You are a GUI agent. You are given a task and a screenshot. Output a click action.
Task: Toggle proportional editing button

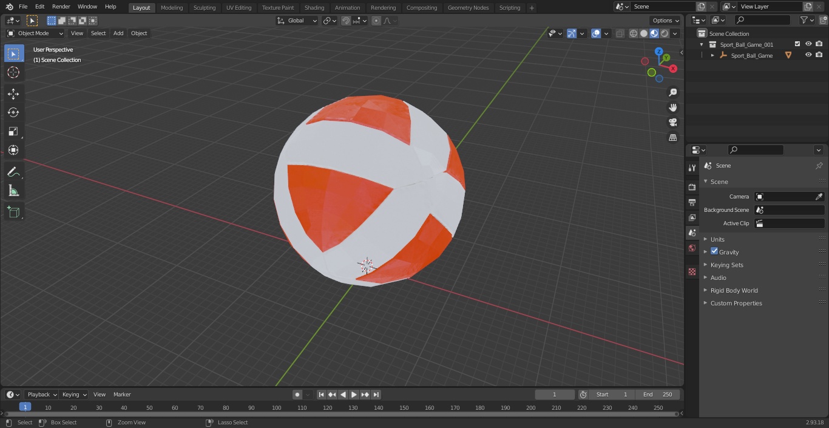[376, 21]
